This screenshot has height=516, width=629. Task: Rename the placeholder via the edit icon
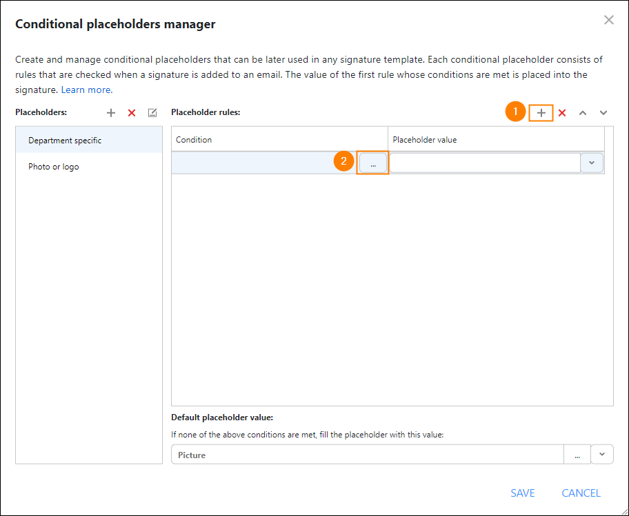pos(152,112)
